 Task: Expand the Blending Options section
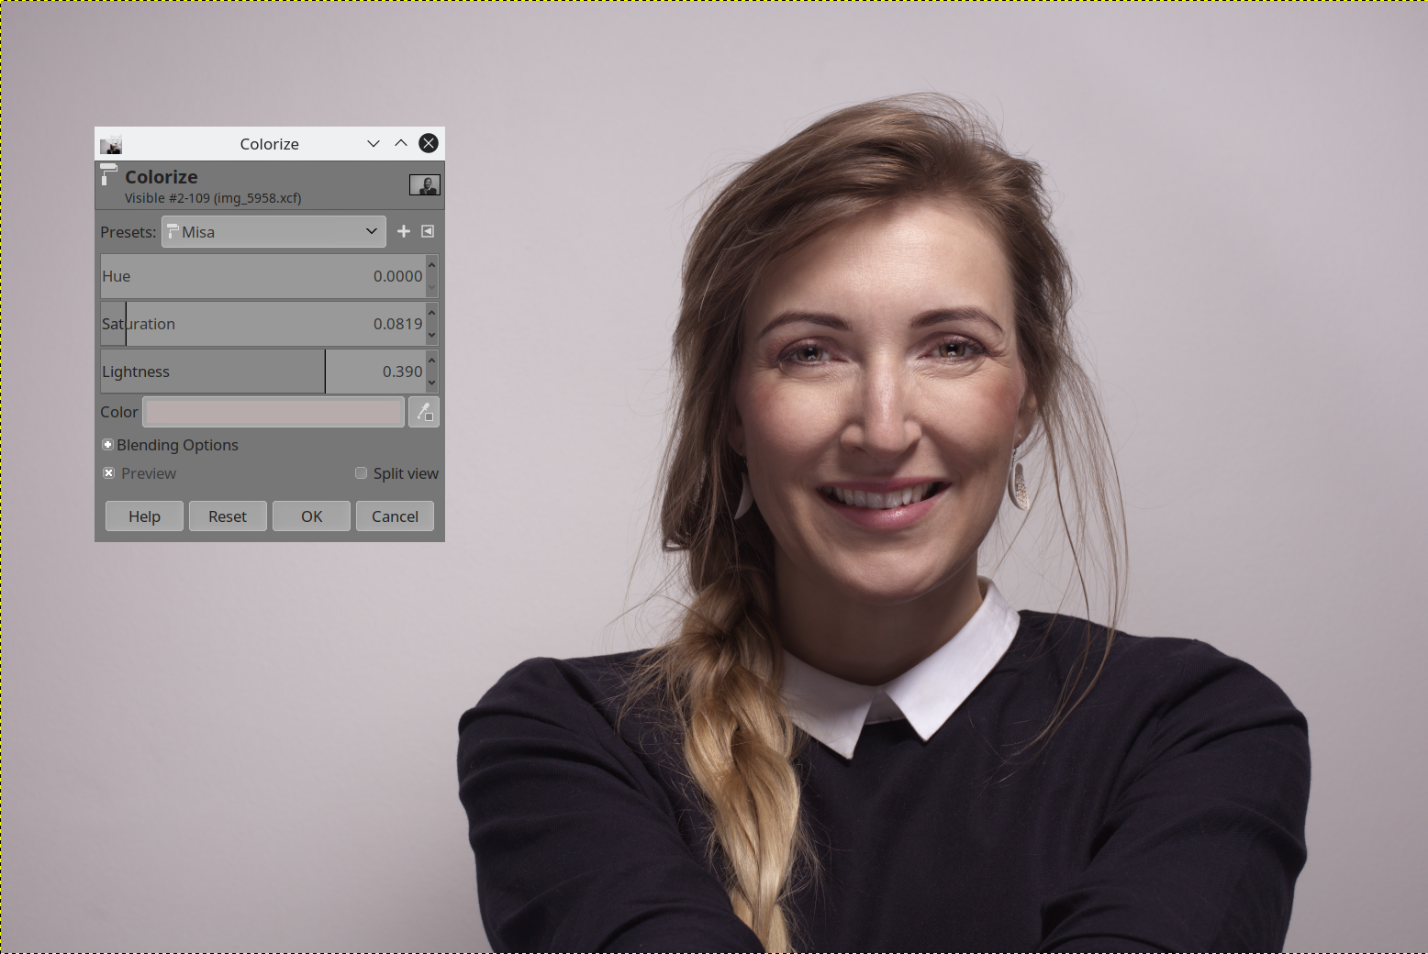coord(108,445)
